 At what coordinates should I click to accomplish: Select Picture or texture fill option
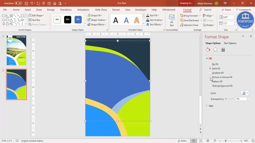(x=210, y=77)
